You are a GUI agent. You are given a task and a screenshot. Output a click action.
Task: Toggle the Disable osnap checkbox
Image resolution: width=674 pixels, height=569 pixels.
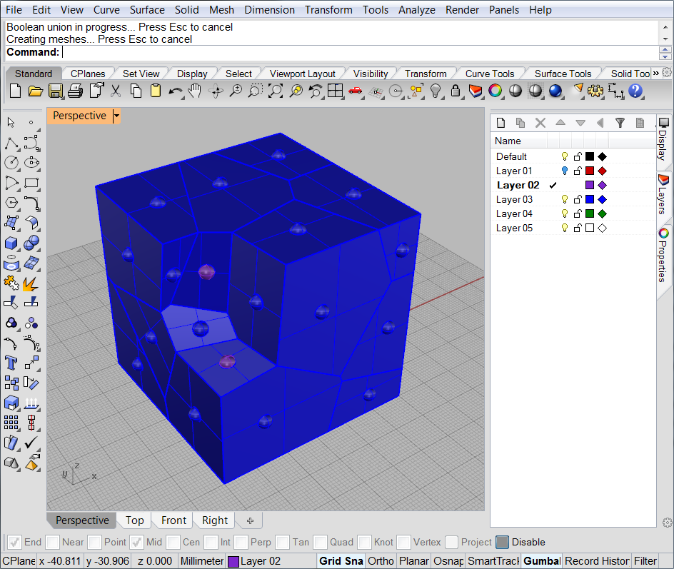502,542
